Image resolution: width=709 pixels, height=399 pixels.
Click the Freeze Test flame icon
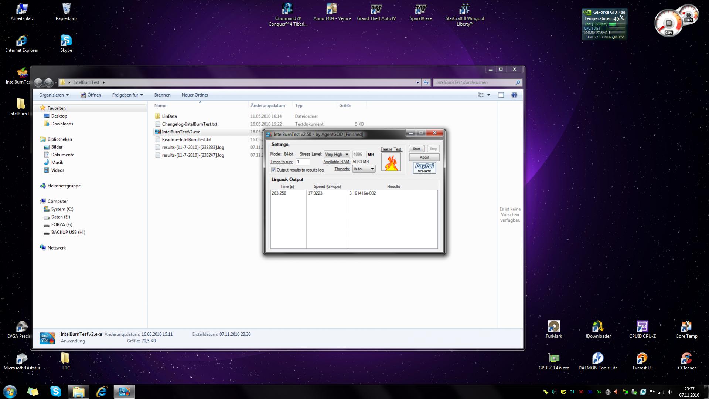[x=391, y=162]
